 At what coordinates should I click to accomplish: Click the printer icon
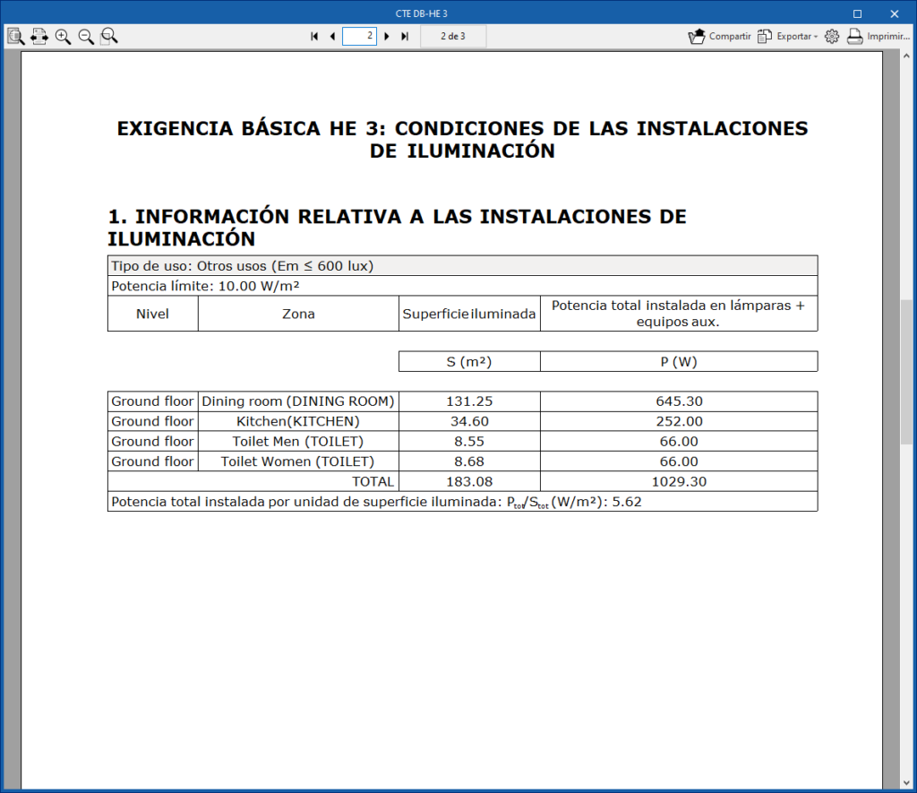coord(855,36)
